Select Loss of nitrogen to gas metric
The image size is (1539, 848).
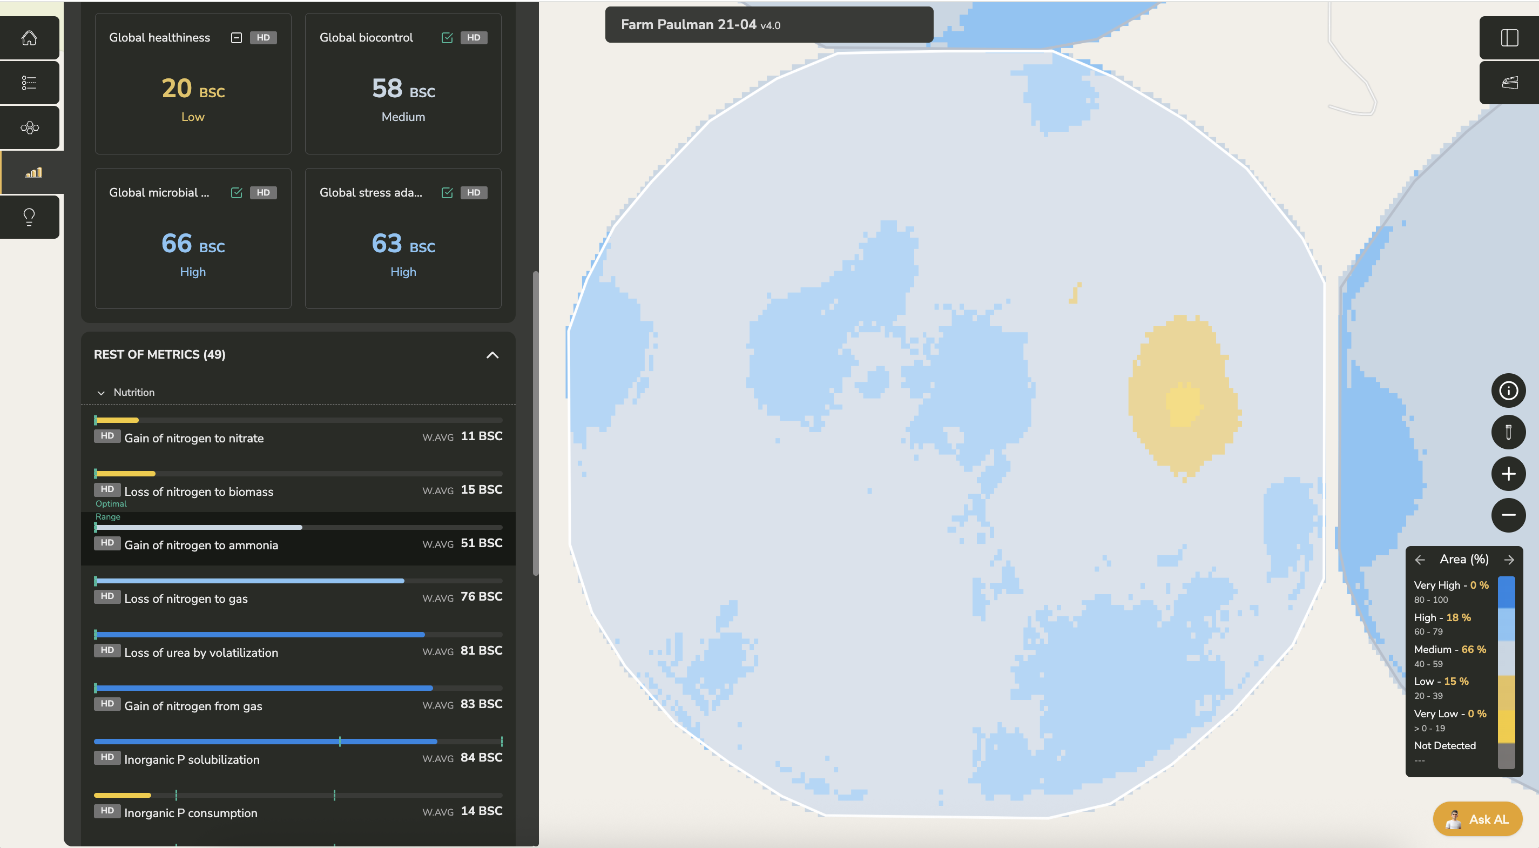tap(298, 592)
